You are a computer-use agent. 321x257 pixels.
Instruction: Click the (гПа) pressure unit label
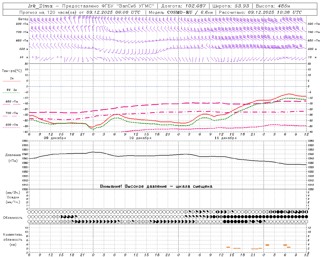tap(13, 161)
